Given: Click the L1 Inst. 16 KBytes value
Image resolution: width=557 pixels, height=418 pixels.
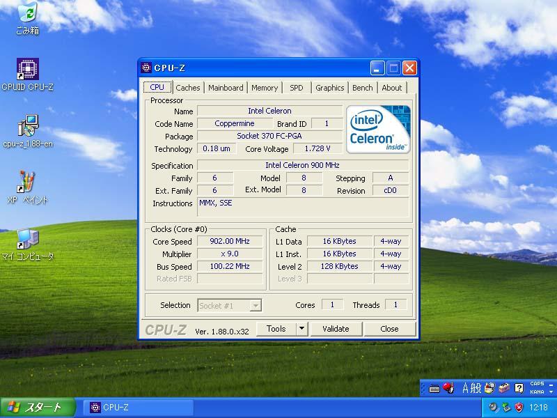Looking at the screenshot, I should click(339, 254).
